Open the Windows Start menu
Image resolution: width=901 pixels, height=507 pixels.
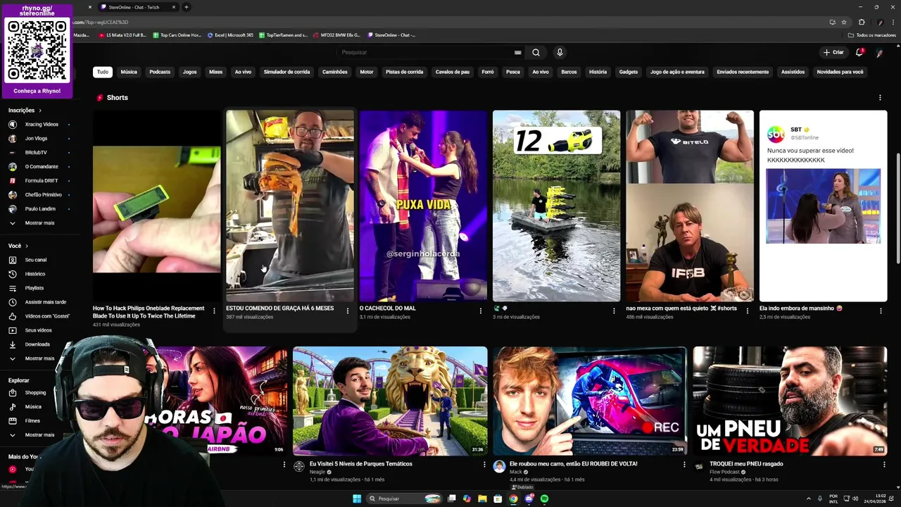(357, 499)
